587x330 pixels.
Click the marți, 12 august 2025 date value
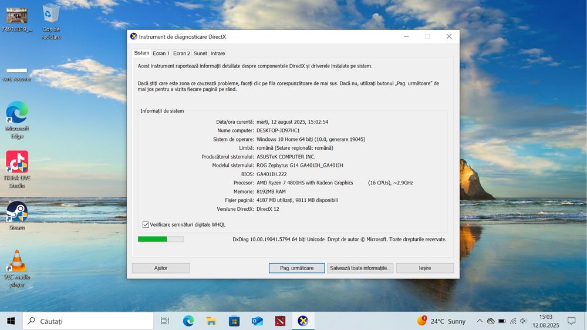coord(292,122)
